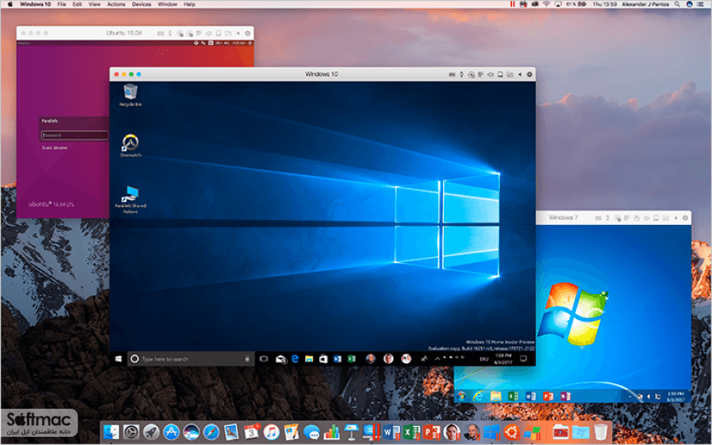Open the Help menu
712x445 pixels.
coord(190,4)
